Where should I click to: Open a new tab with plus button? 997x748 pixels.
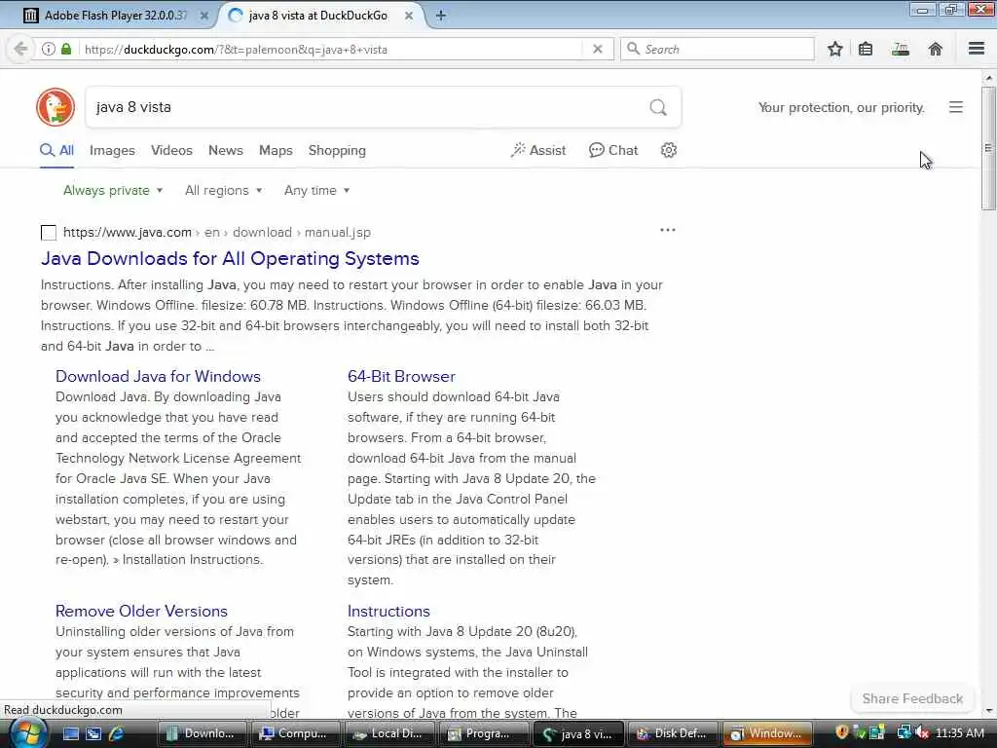pos(441,16)
